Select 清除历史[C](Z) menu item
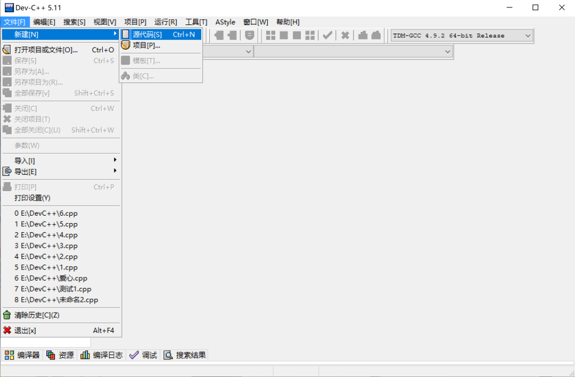 pos(61,315)
